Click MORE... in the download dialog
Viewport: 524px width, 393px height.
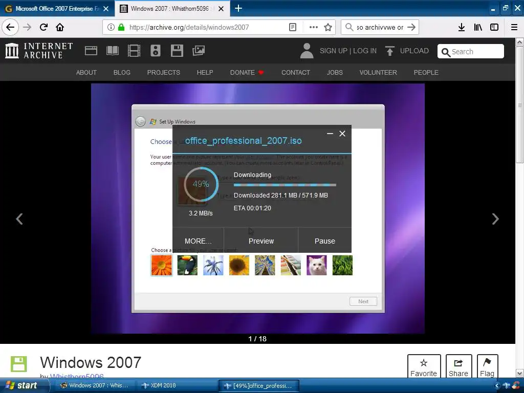click(x=198, y=241)
